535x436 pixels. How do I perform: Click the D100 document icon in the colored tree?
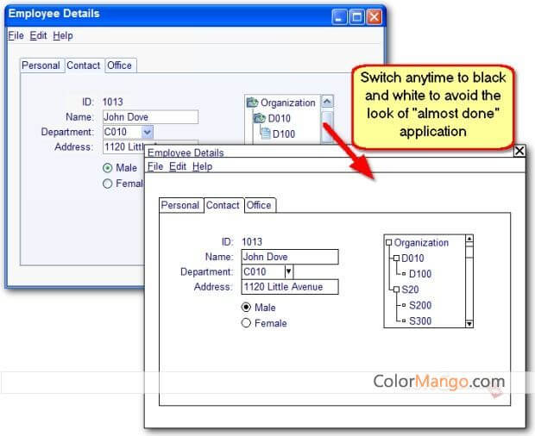266,134
